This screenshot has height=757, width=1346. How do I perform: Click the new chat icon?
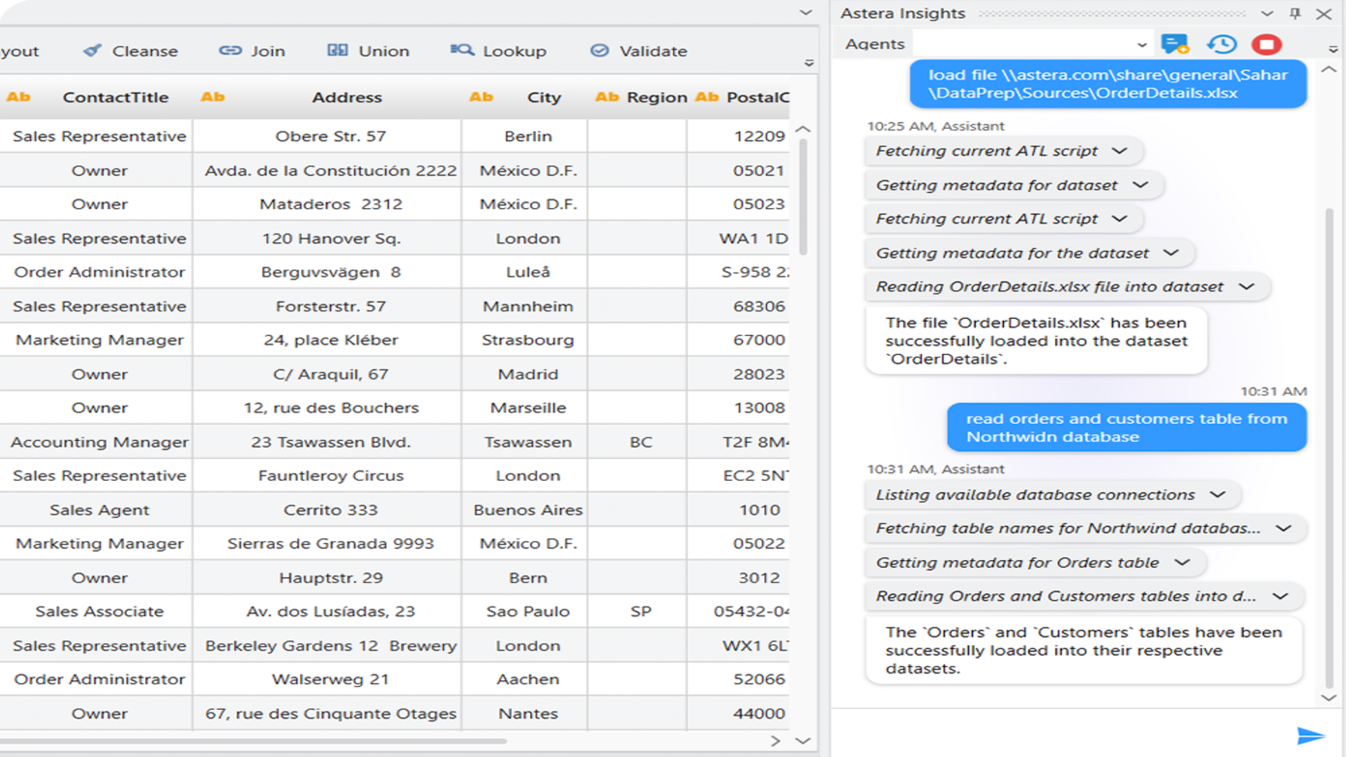point(1175,44)
